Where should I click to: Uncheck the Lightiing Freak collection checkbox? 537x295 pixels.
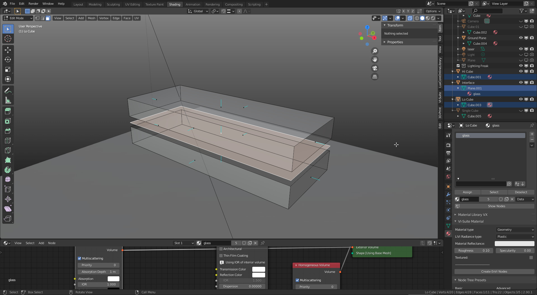[458, 66]
